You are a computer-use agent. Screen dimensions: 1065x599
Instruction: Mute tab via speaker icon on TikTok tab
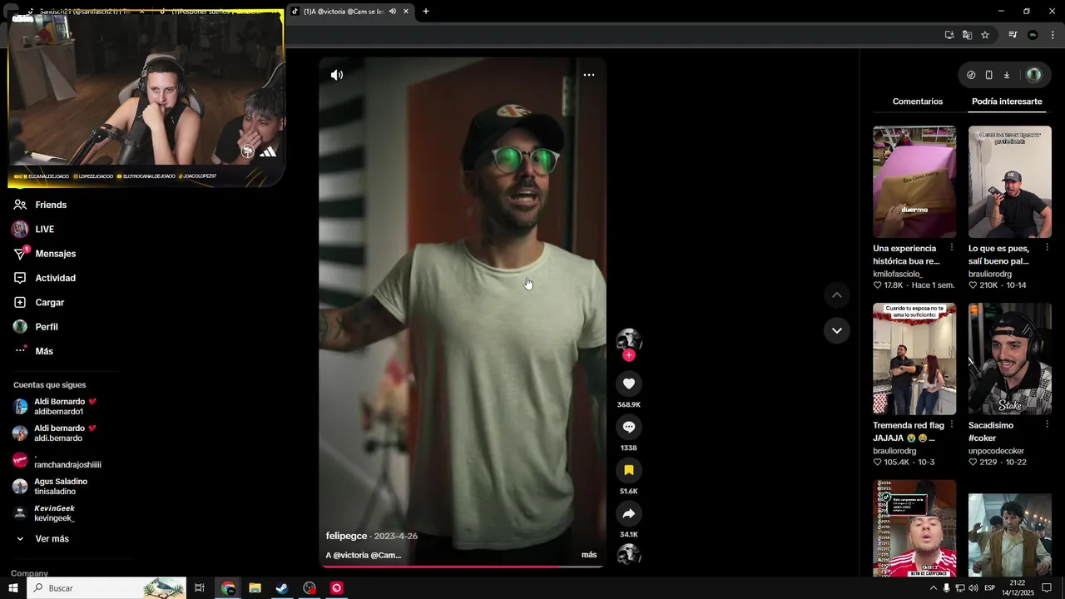pyautogui.click(x=393, y=12)
